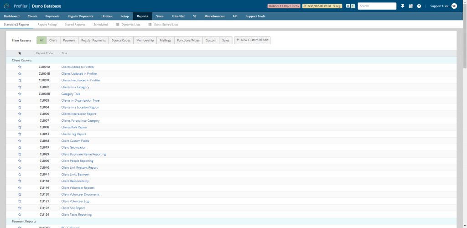
Task: Favourite the CLI002 Clients in a Category report
Action: click(20, 87)
